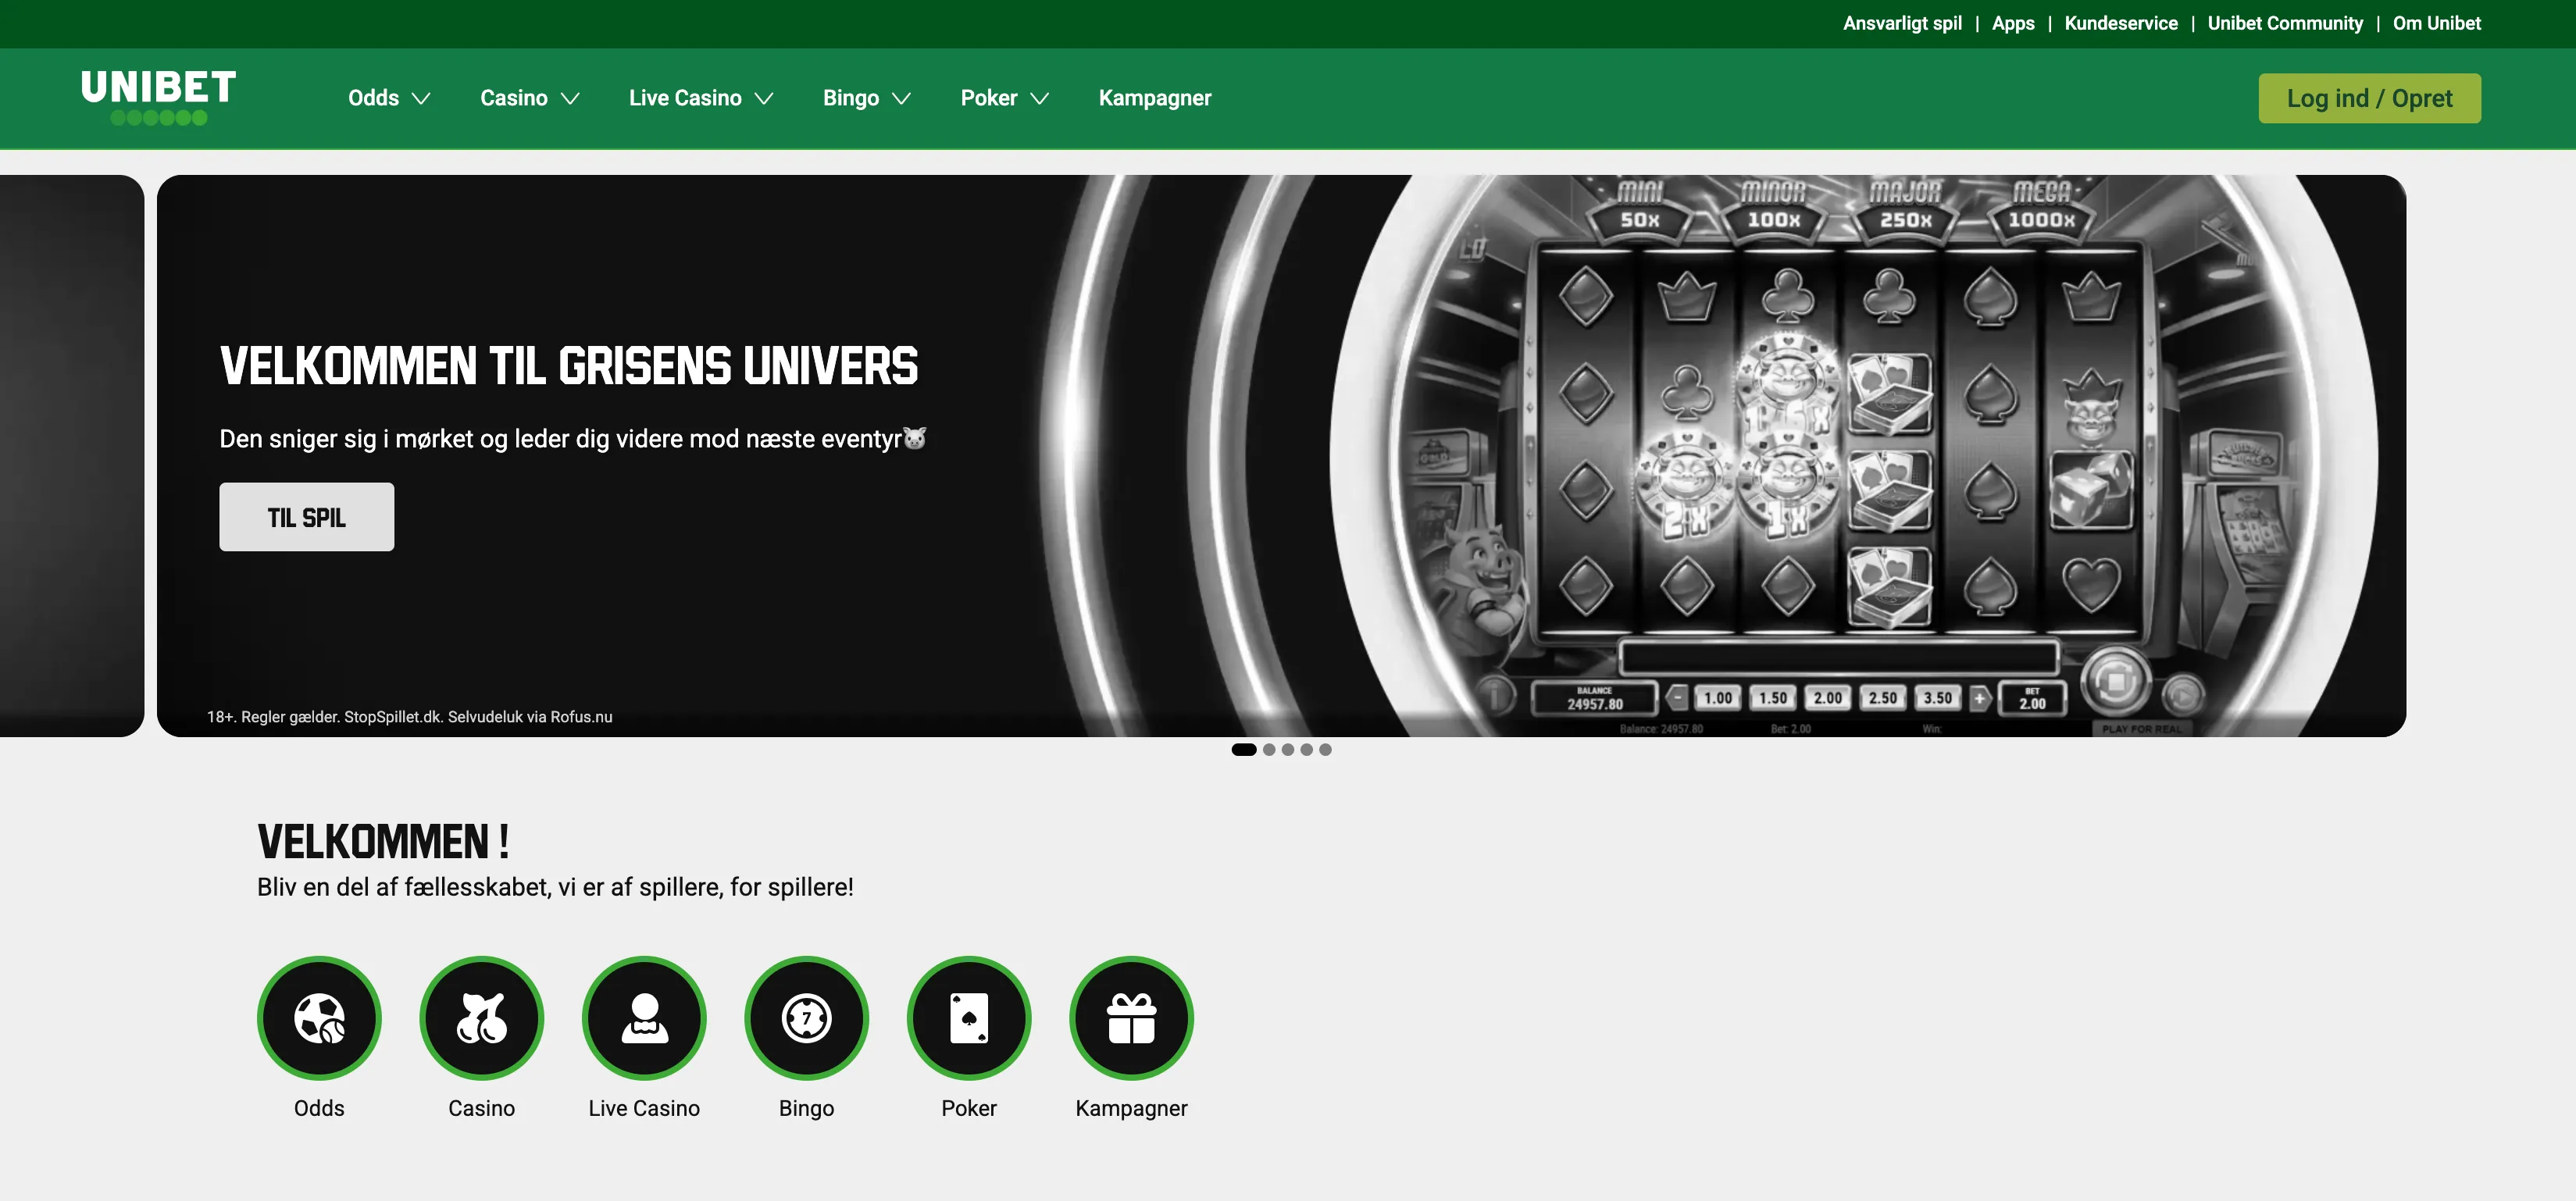The width and height of the screenshot is (2576, 1201).
Task: Open the Kampagner gift circle icon
Action: pyautogui.click(x=1131, y=1018)
